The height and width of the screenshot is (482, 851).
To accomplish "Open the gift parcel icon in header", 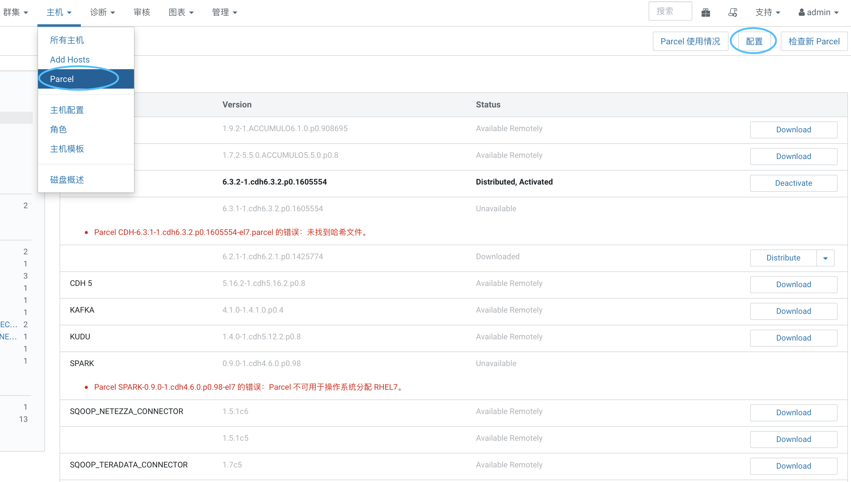I will [705, 12].
